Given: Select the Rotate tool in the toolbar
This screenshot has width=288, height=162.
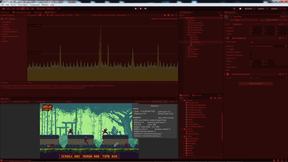Looking at the screenshot, I should [13, 9].
